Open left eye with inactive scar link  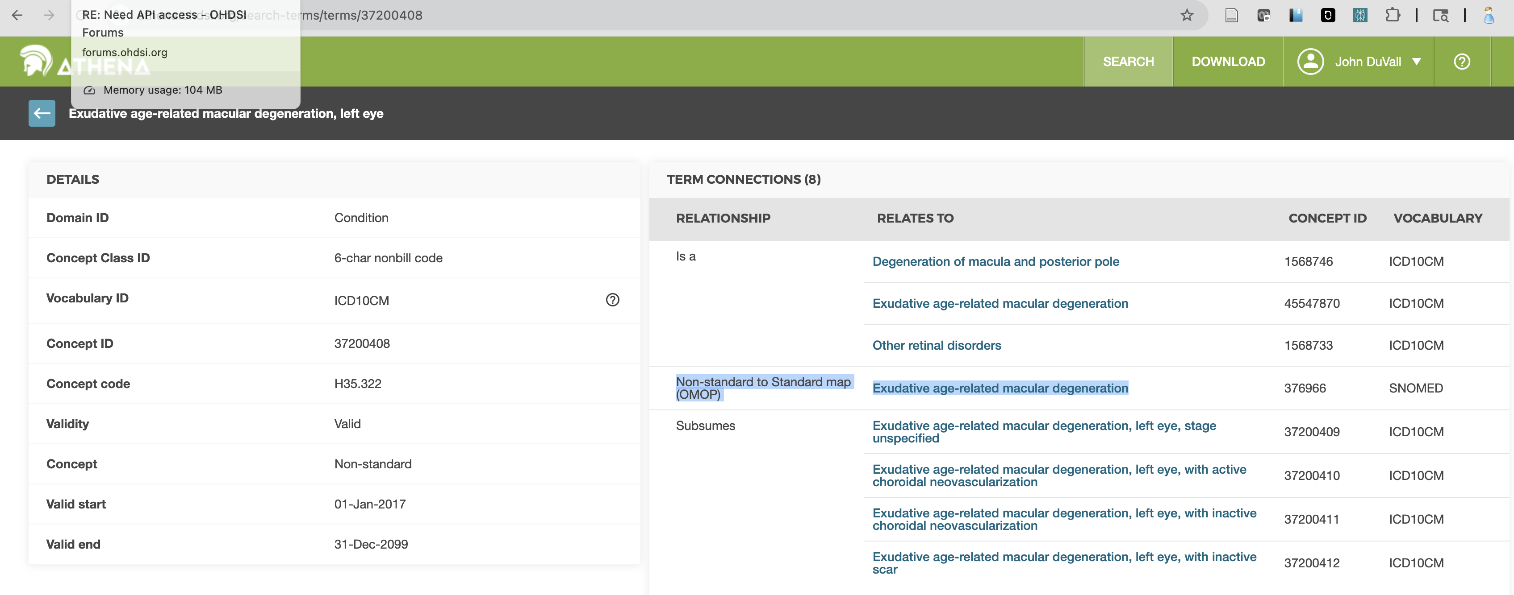click(x=1064, y=563)
